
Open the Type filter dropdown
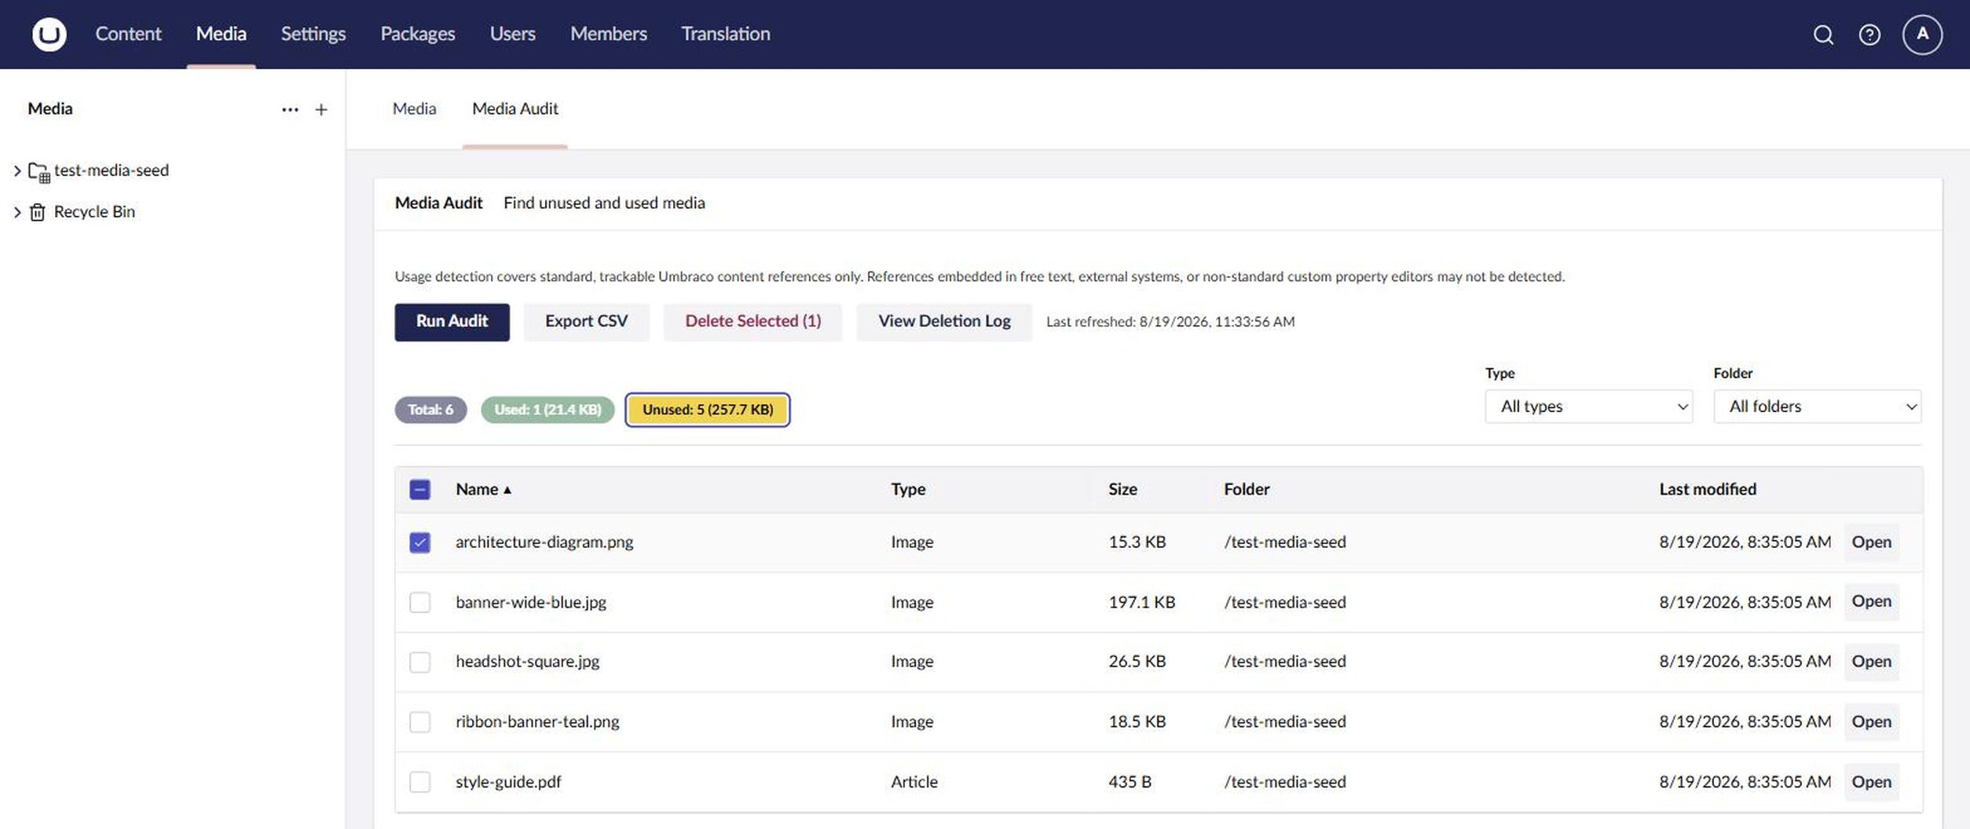tap(1588, 407)
